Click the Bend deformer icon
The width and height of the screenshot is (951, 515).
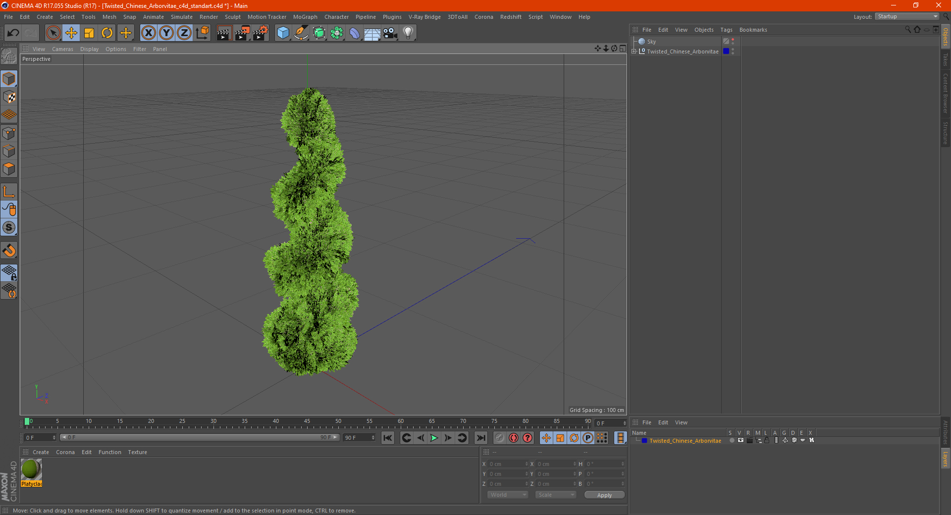tap(355, 33)
